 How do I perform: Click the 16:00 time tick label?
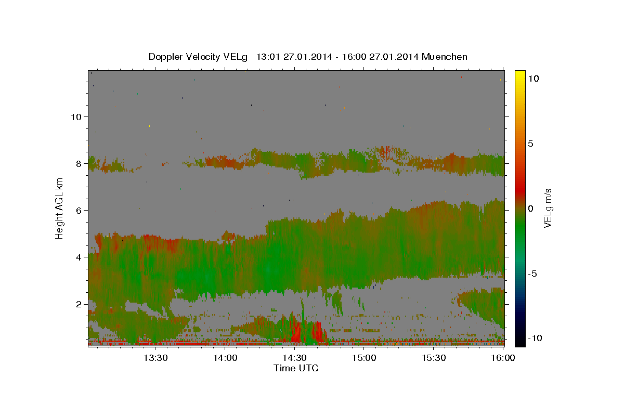click(x=503, y=358)
